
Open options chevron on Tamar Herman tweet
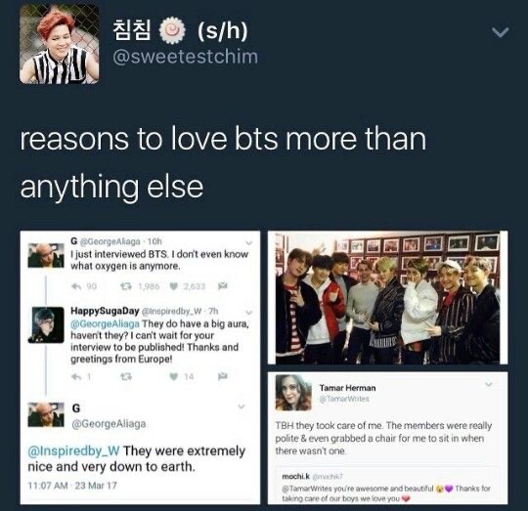point(489,384)
